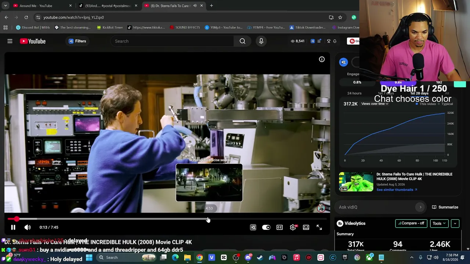This screenshot has height=264, width=470.
Task: Open the YtMp3 - YouTube bookmark
Action: [223, 27]
